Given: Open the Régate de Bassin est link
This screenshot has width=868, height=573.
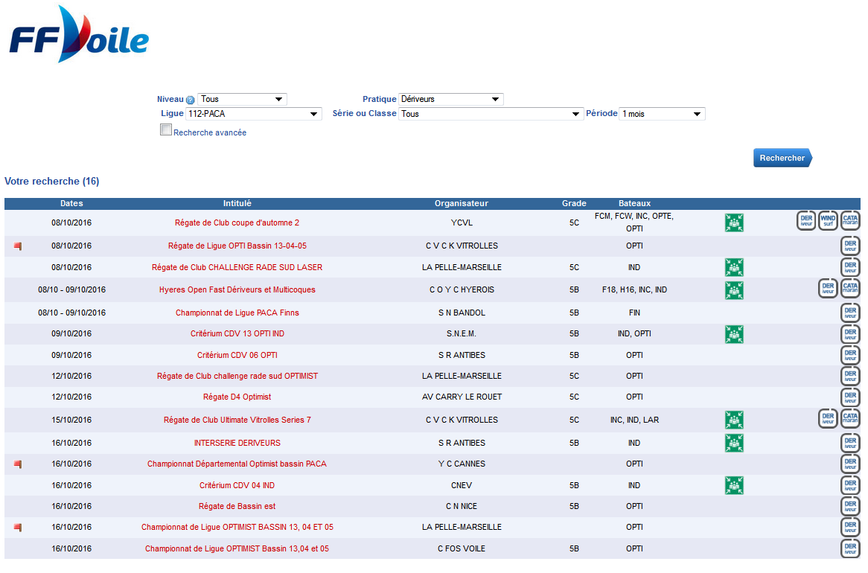Looking at the screenshot, I should point(237,507).
